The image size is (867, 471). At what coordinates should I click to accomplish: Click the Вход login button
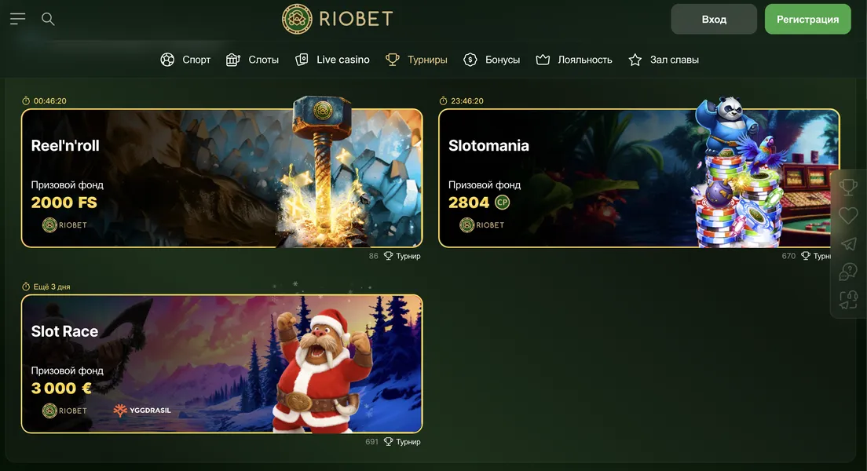click(714, 20)
